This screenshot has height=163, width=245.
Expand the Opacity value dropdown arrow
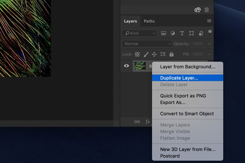tap(210, 44)
